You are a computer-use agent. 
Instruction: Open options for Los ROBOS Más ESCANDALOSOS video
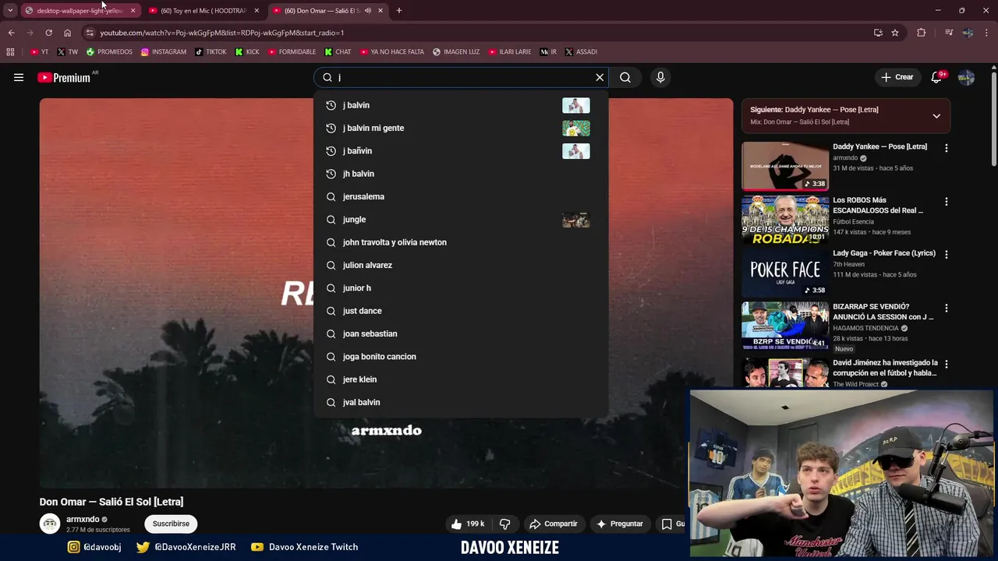(947, 201)
